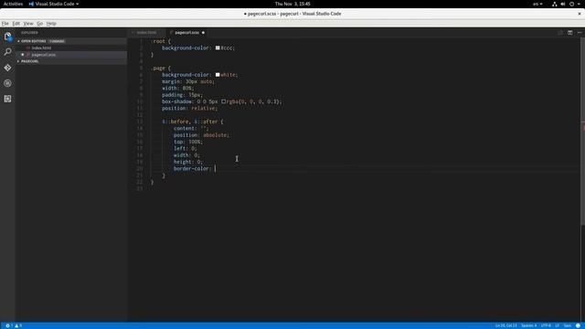This screenshot has width=585, height=329.
Task: Close pagecurl.scss tab via unsaved dot
Action: 203,33
